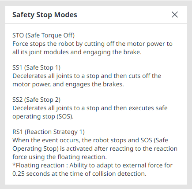Click the 'all its joint modules' line
The width and height of the screenshot is (192, 189).
(x=77, y=52)
